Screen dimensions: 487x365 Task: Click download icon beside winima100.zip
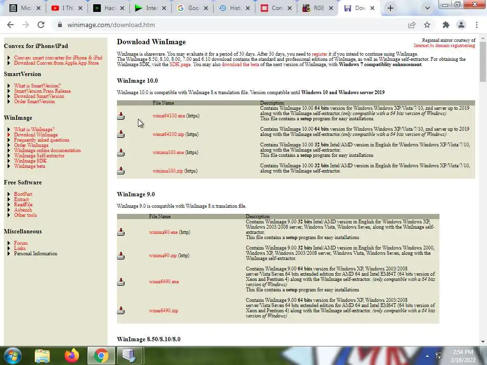121,171
